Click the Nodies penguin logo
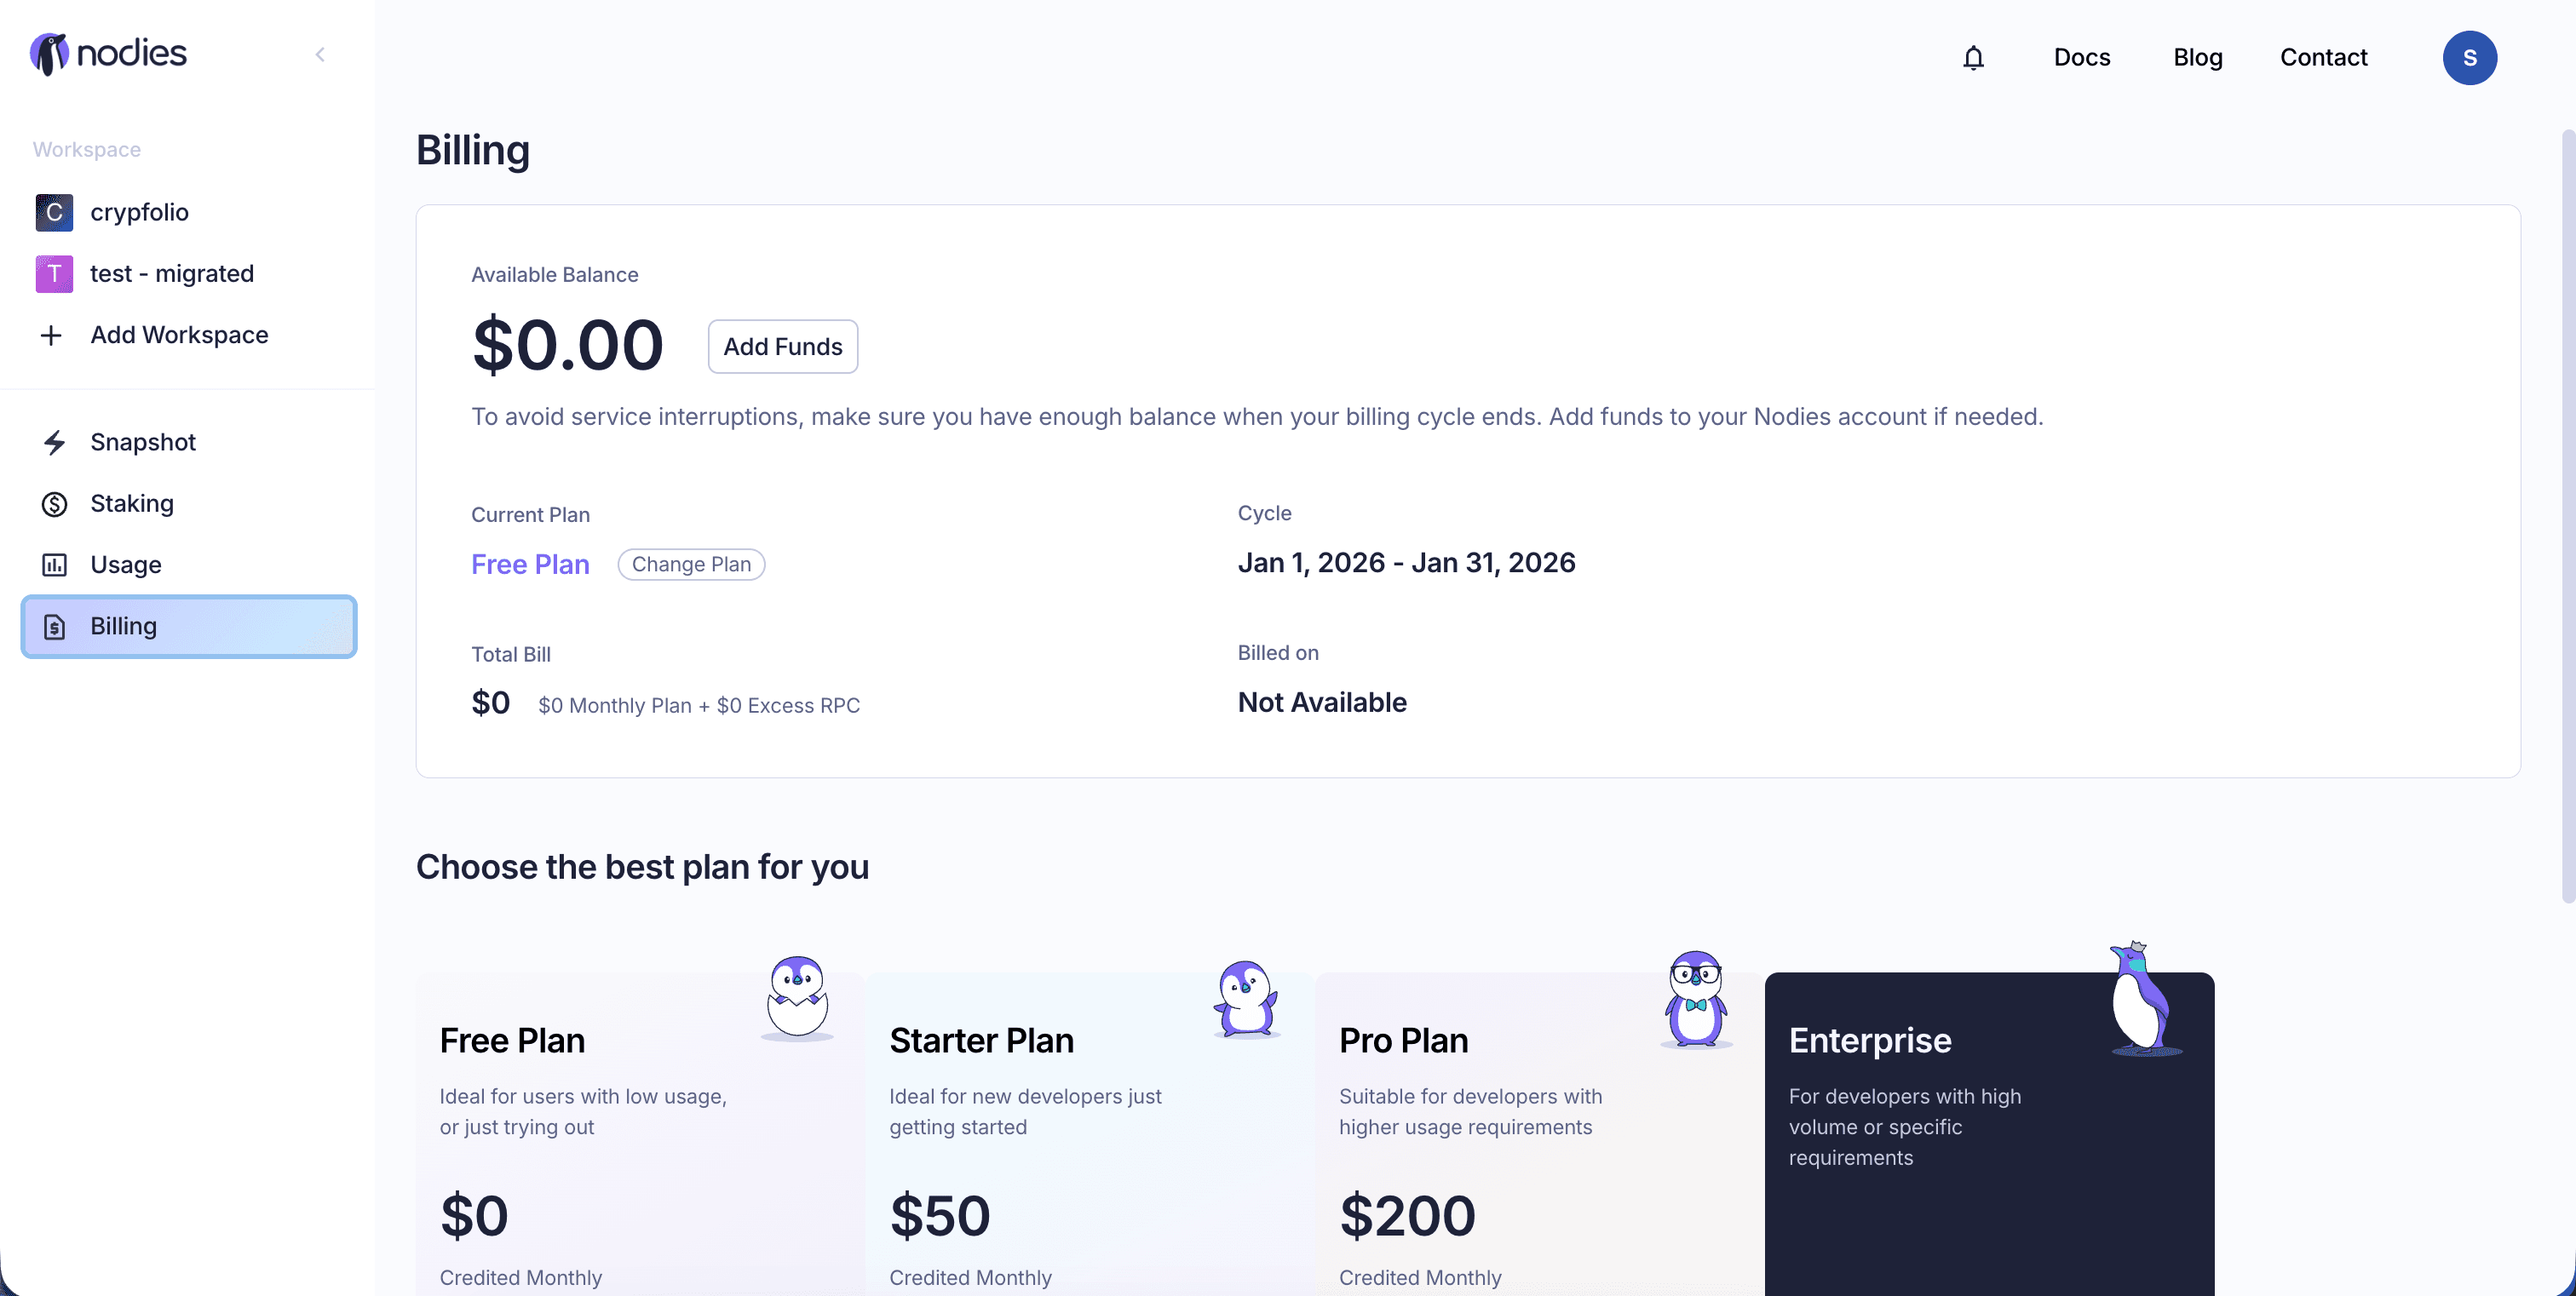 (x=49, y=54)
